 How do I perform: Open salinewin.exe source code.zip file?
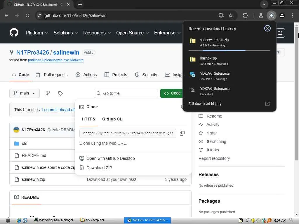pos(48,167)
